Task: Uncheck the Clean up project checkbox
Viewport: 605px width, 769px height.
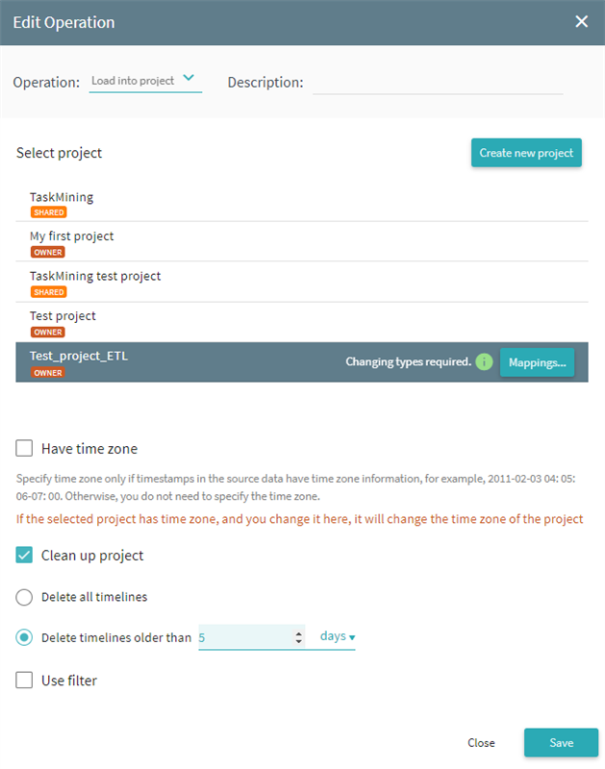Action: 24,556
